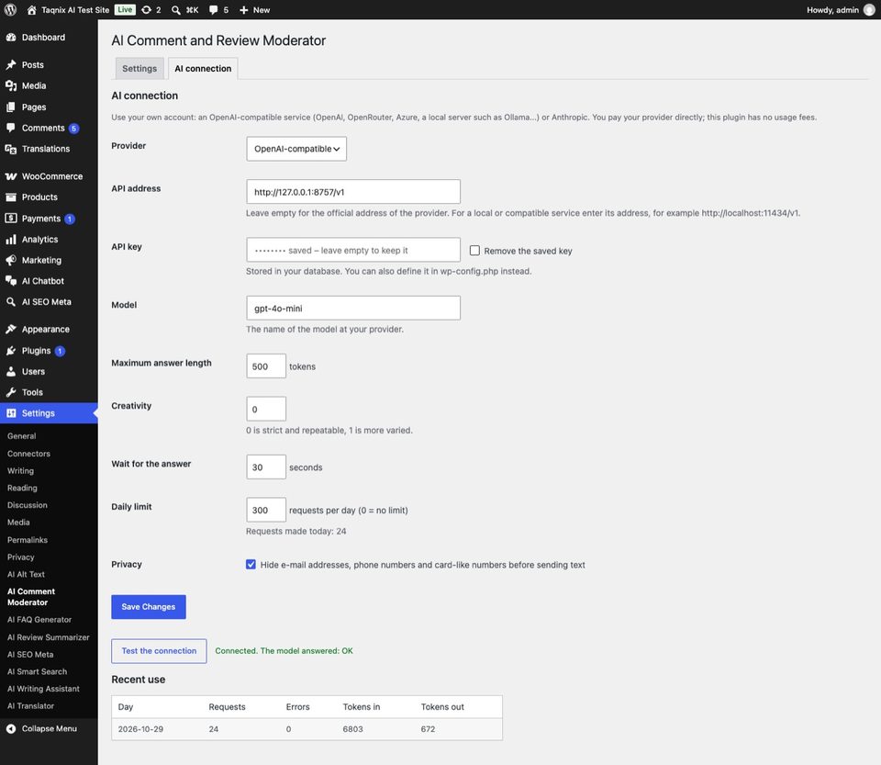The height and width of the screenshot is (765, 881).
Task: Open the Taqnix AI Test Site home icon
Action: click(31, 9)
